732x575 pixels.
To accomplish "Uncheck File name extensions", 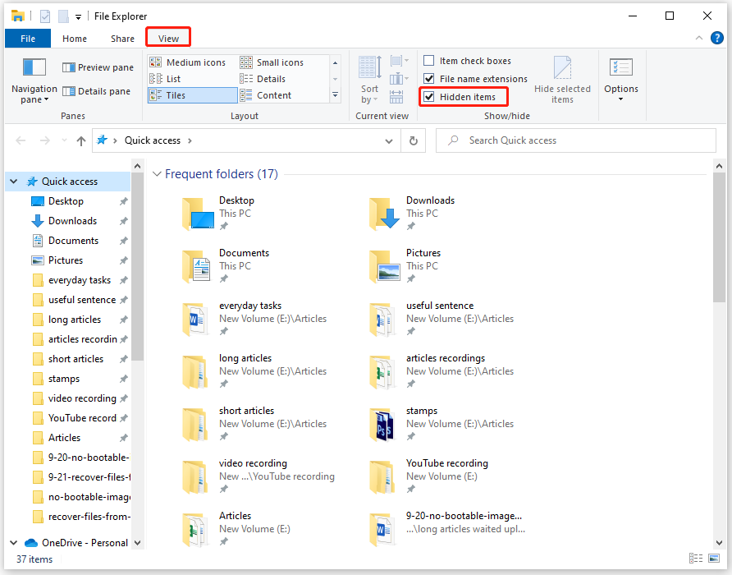I will tap(428, 79).
